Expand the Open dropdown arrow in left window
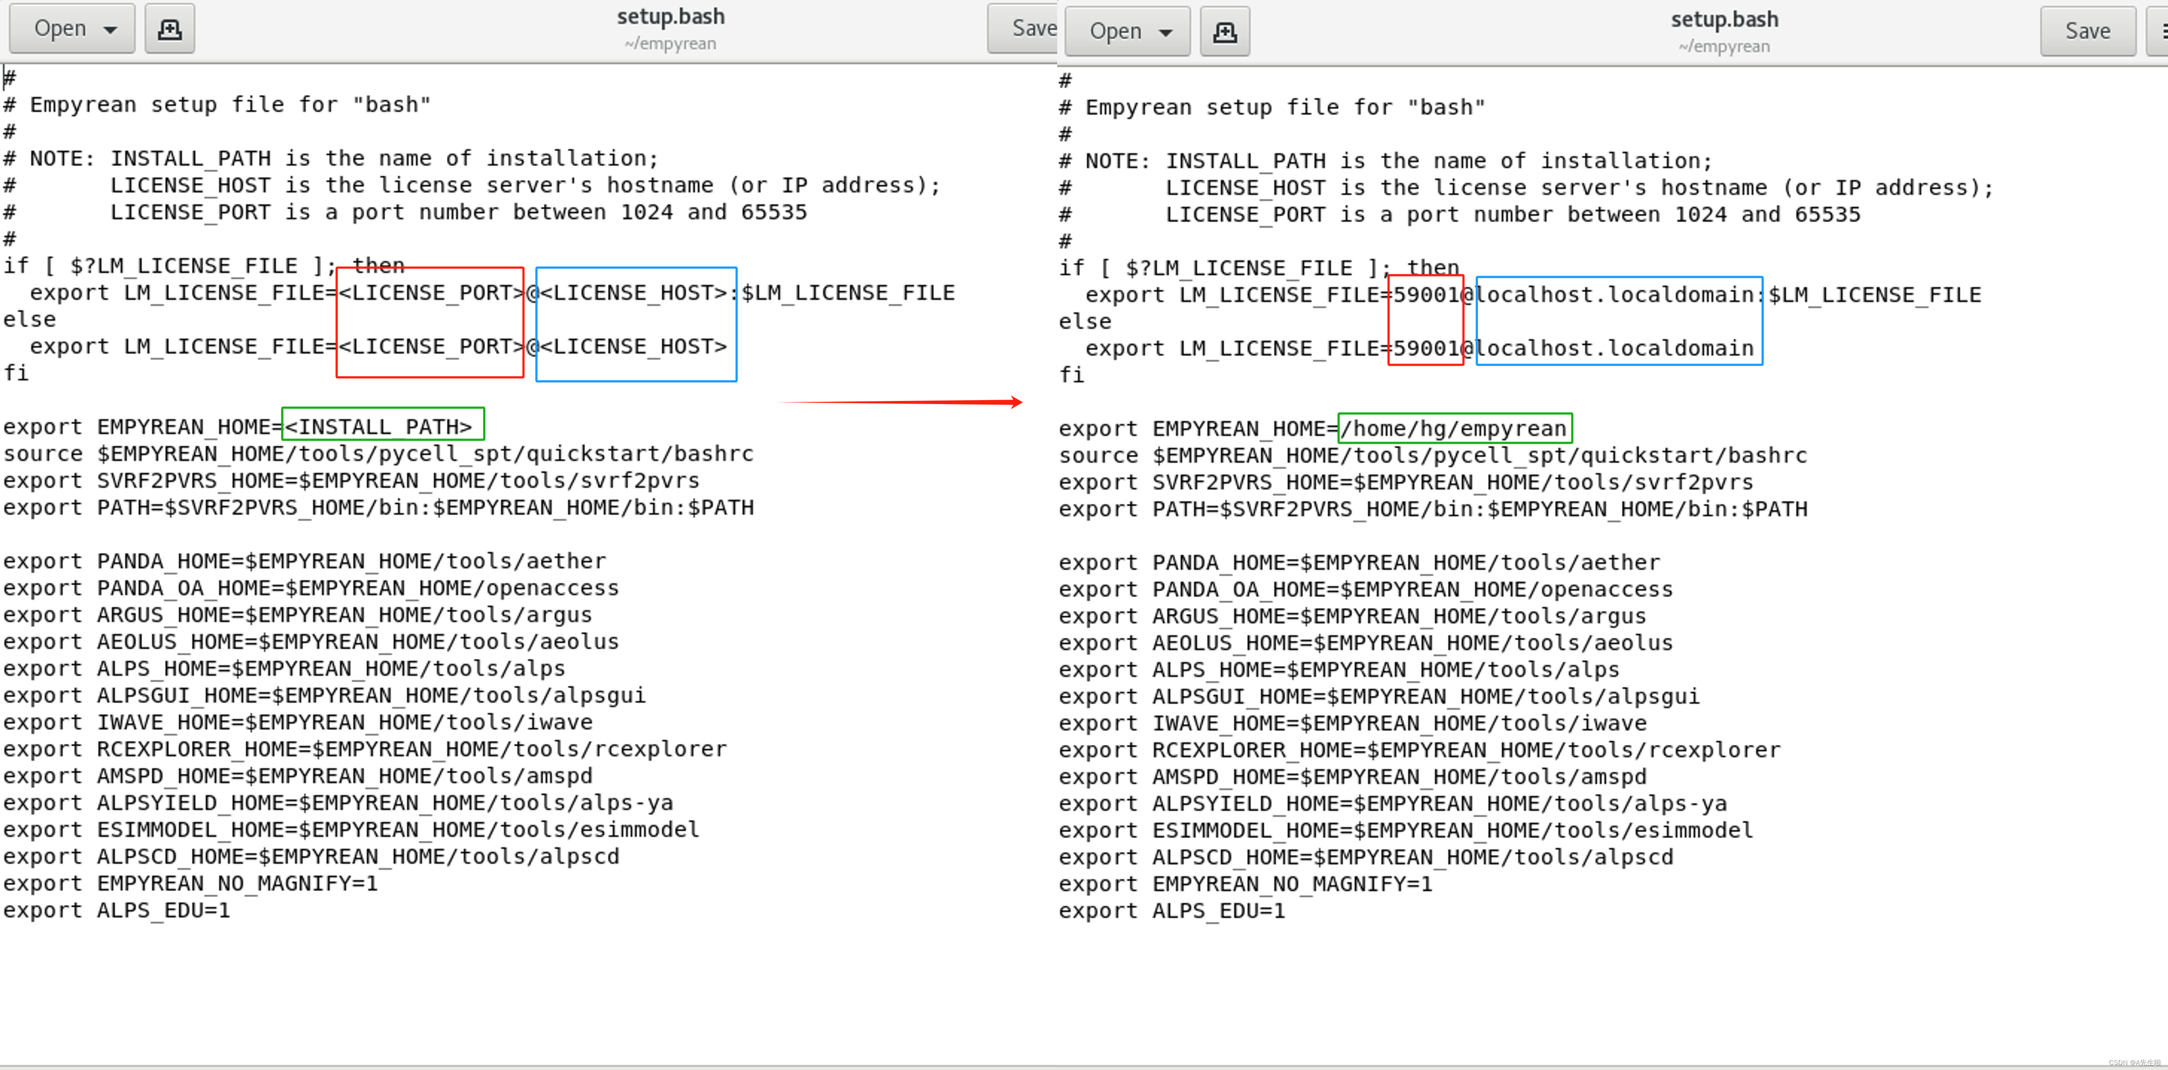Screen dimensions: 2168x1070 point(110,29)
